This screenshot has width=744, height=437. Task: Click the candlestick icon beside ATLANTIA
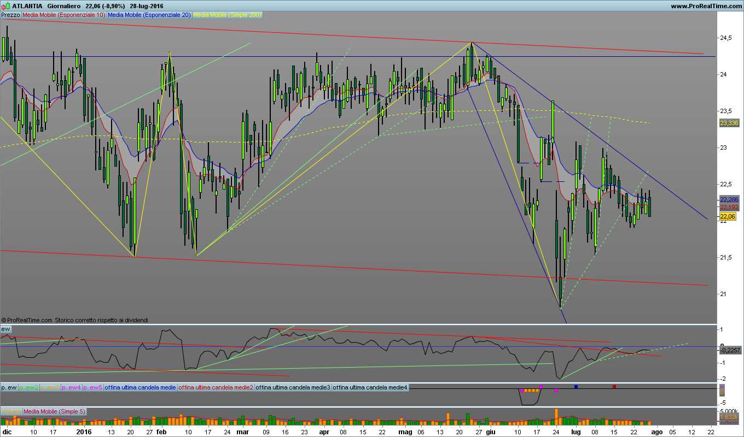pos(6,6)
